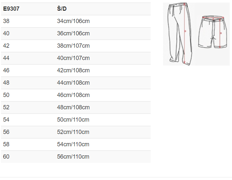Click the 38cm/107cm measurement cell
The width and height of the screenshot is (232, 180).
73,46
